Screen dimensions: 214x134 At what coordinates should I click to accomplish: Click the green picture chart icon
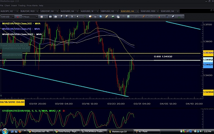[113, 16]
